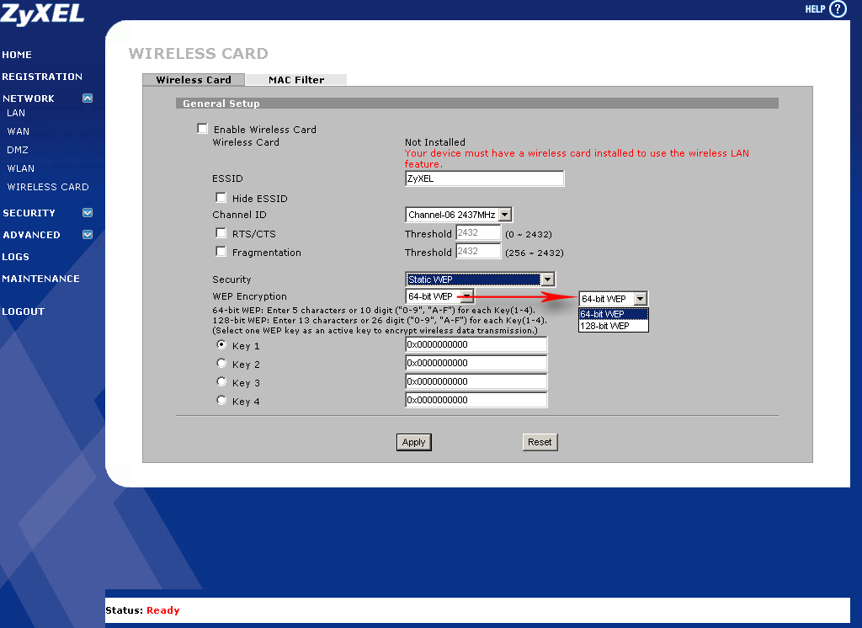Click the ADVANCED sidebar heading
862x628 pixels.
click(31, 235)
